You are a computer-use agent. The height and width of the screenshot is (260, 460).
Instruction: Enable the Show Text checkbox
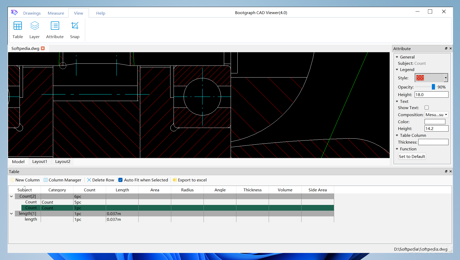pos(427,108)
